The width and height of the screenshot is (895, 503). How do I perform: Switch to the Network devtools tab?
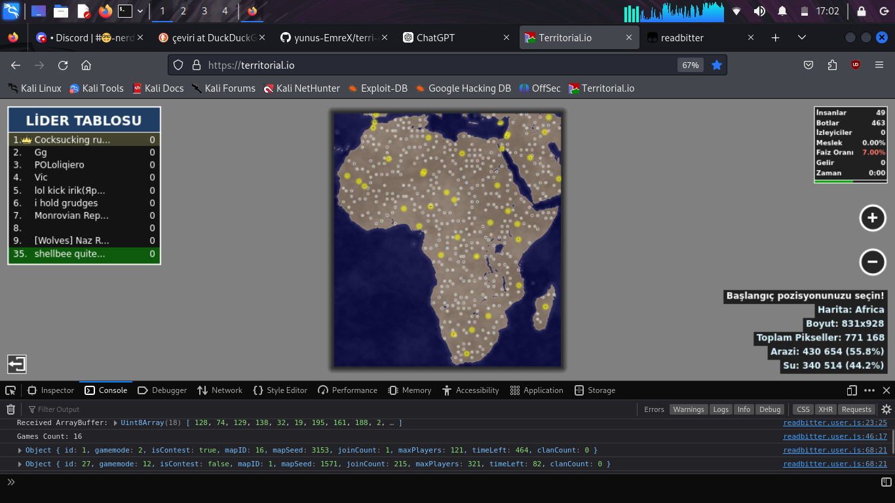(219, 390)
